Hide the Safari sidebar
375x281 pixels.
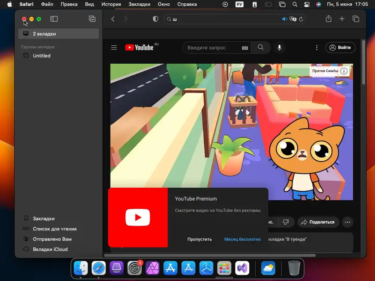click(54, 19)
